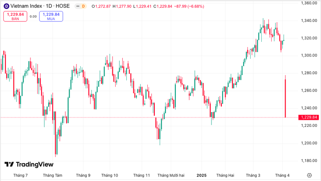Screen dimensions: 321x181
Task: Click the Tháng 4 time axis label
Action: (x=282, y=175)
